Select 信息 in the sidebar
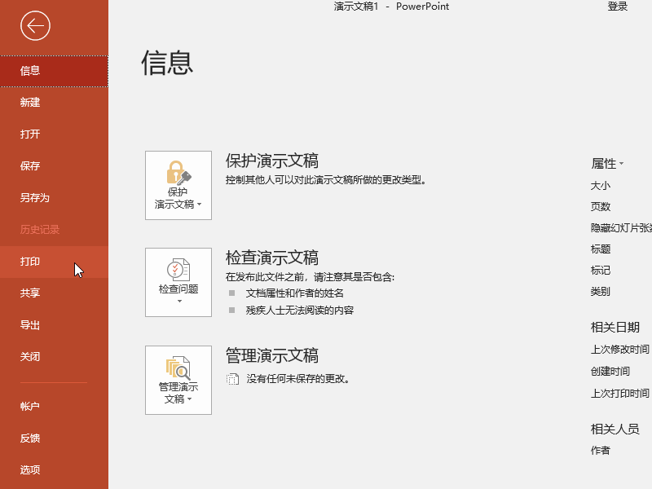 [x=54, y=71]
